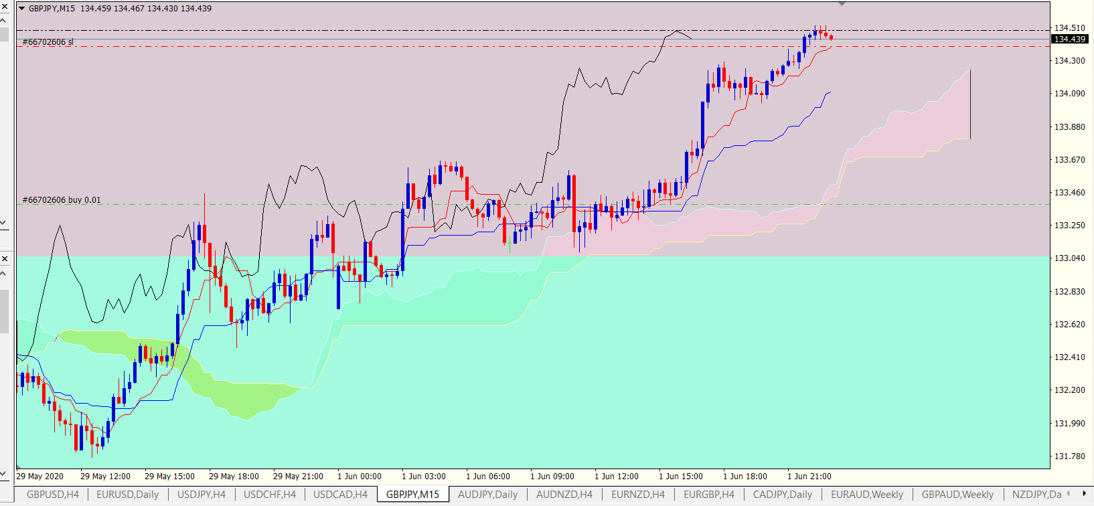Open the USDCHF,H4 chart tab

[270, 495]
